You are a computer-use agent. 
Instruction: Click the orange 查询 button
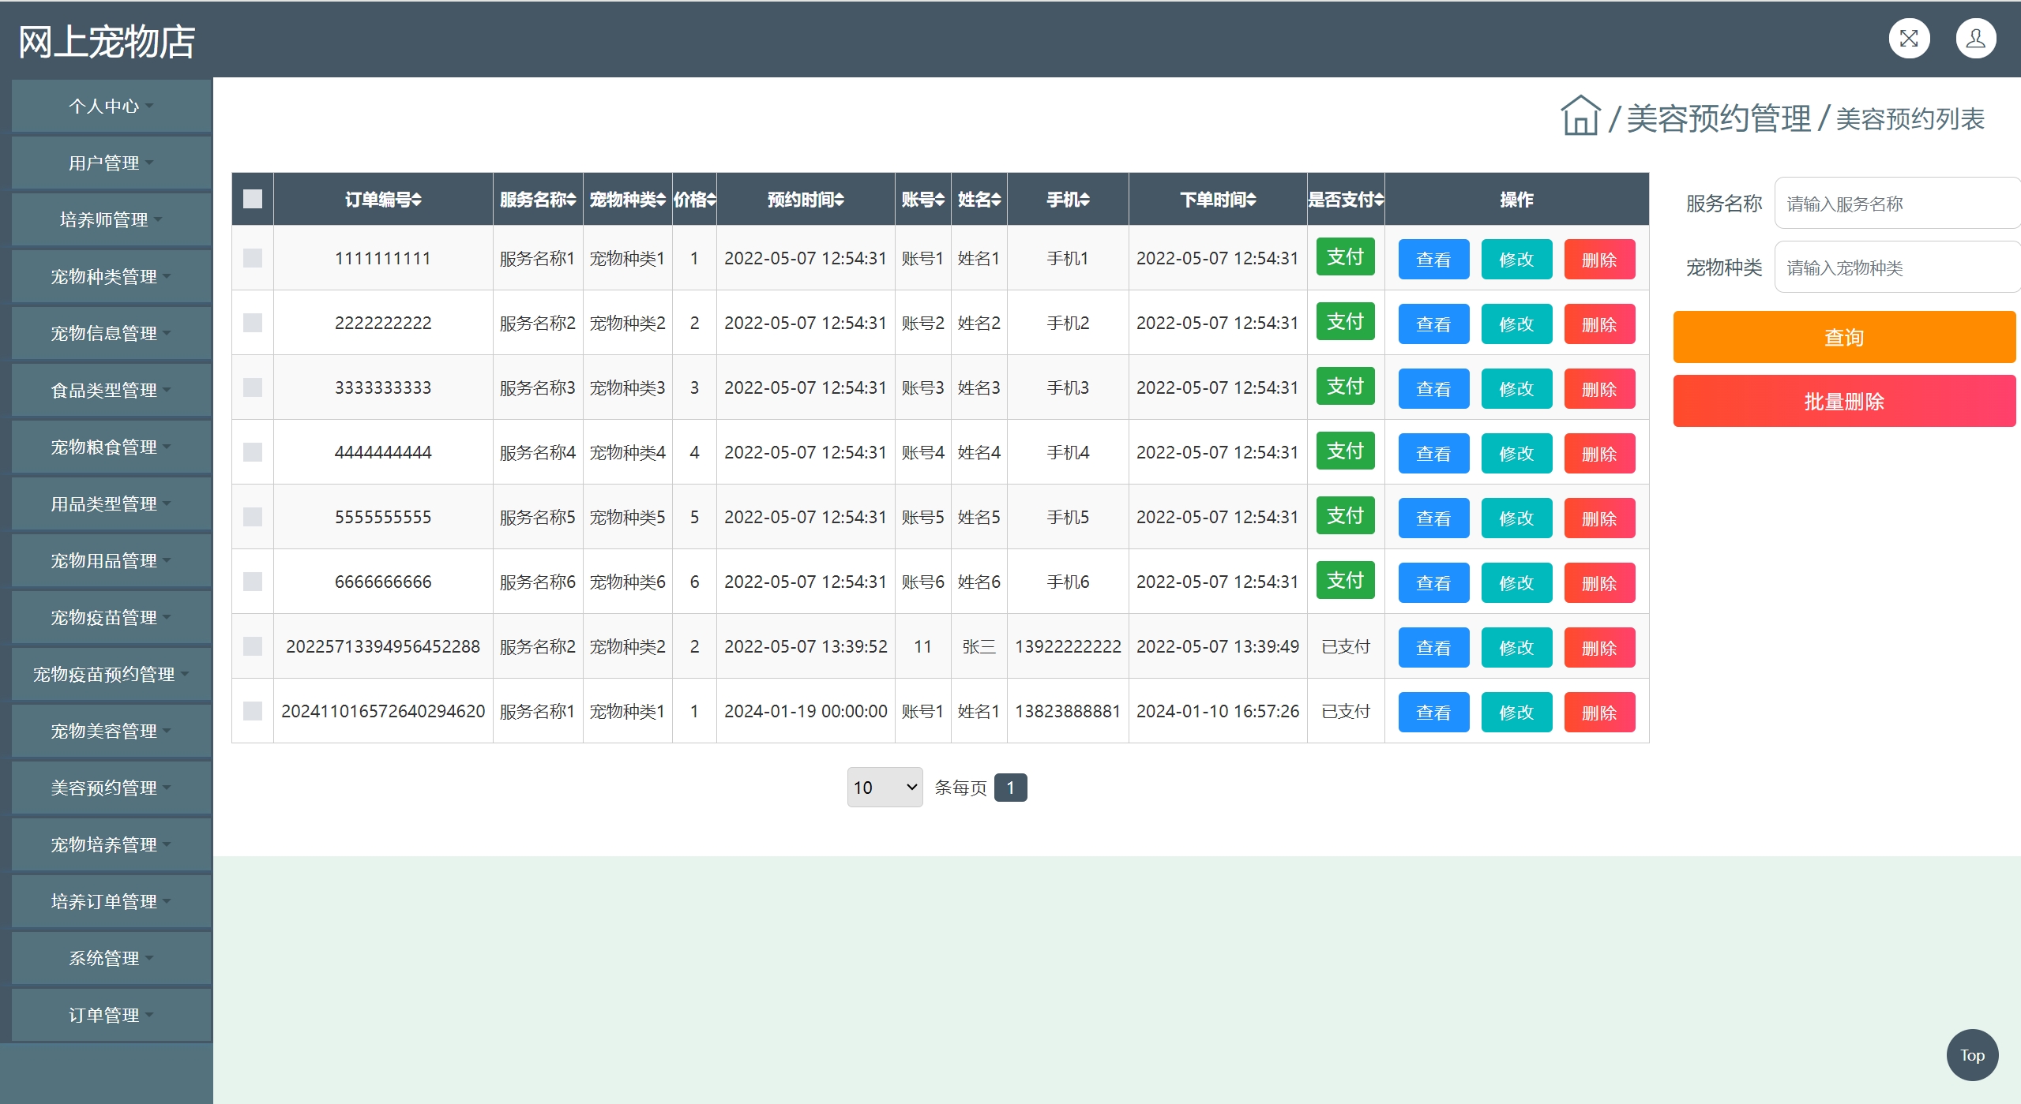point(1843,338)
